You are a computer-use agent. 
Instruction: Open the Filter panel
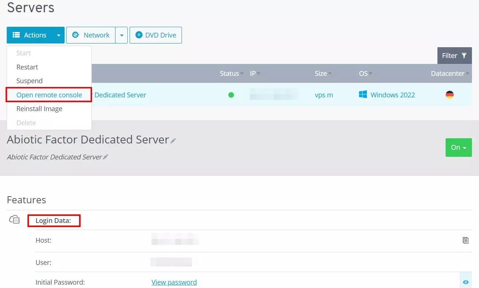point(454,55)
